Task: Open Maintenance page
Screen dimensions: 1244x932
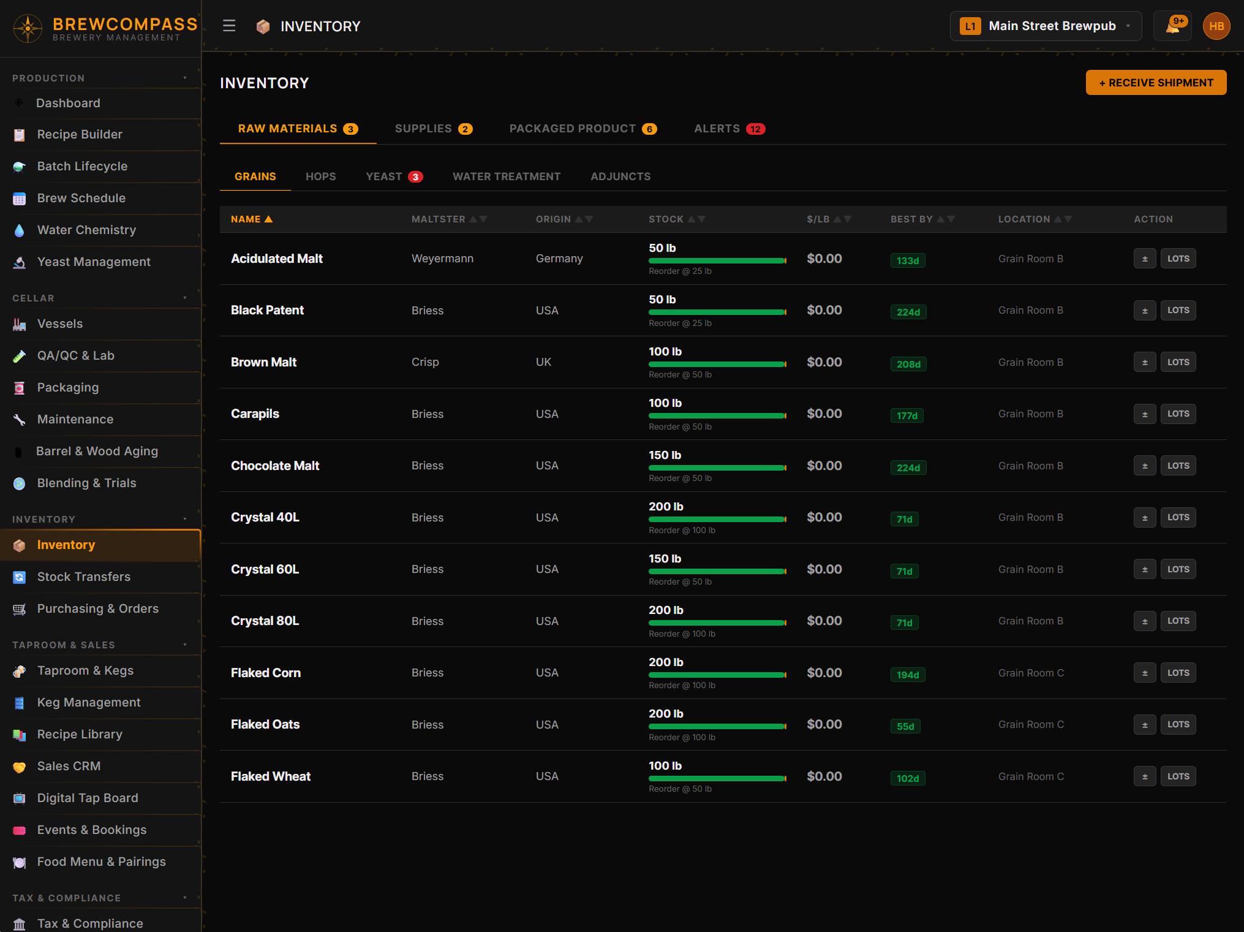Action: point(100,419)
